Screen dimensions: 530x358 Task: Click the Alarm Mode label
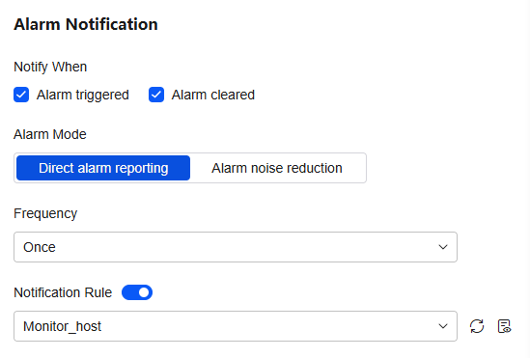[x=50, y=134]
